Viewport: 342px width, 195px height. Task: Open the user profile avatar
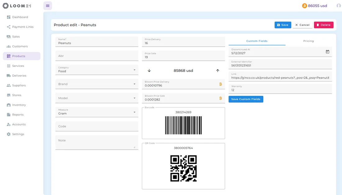coord(339,6)
